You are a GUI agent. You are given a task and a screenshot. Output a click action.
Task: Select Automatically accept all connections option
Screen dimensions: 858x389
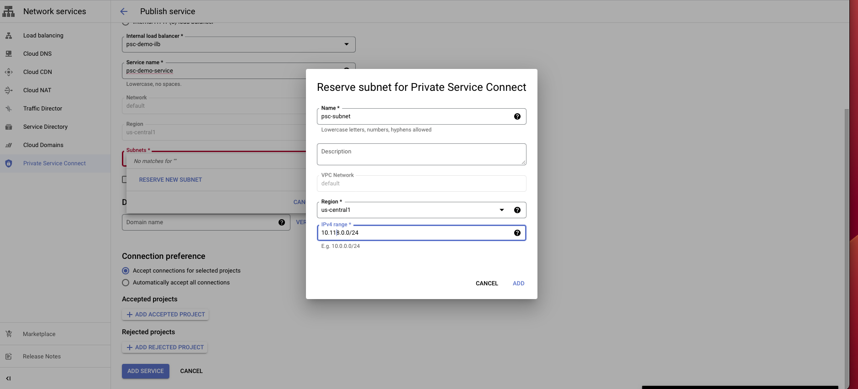pos(126,283)
